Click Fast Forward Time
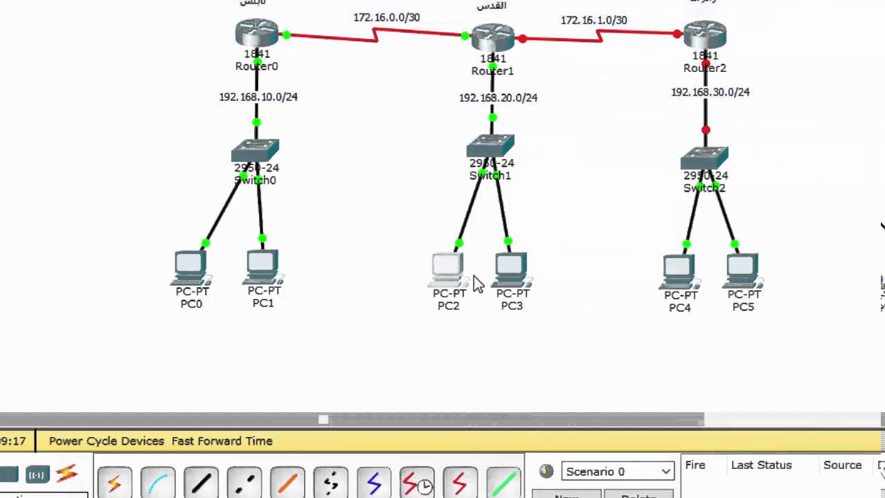The width and height of the screenshot is (885, 498). (222, 441)
